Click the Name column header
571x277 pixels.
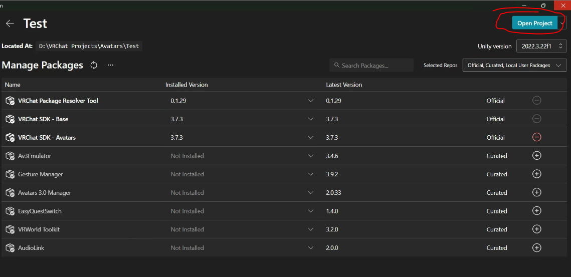tap(13, 85)
